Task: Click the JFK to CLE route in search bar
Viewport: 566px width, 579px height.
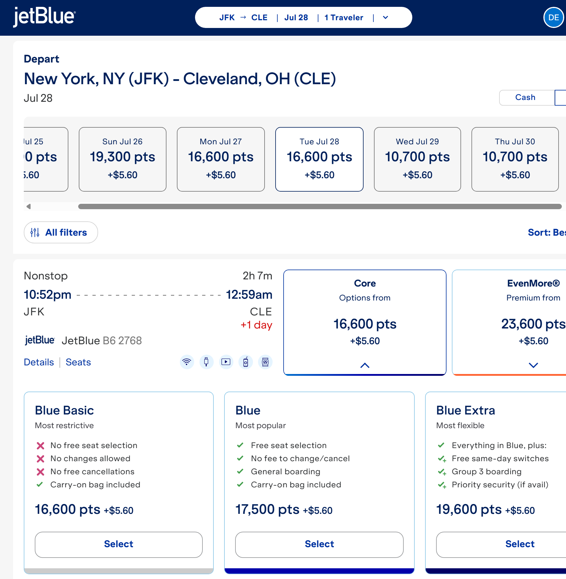Action: (x=243, y=18)
